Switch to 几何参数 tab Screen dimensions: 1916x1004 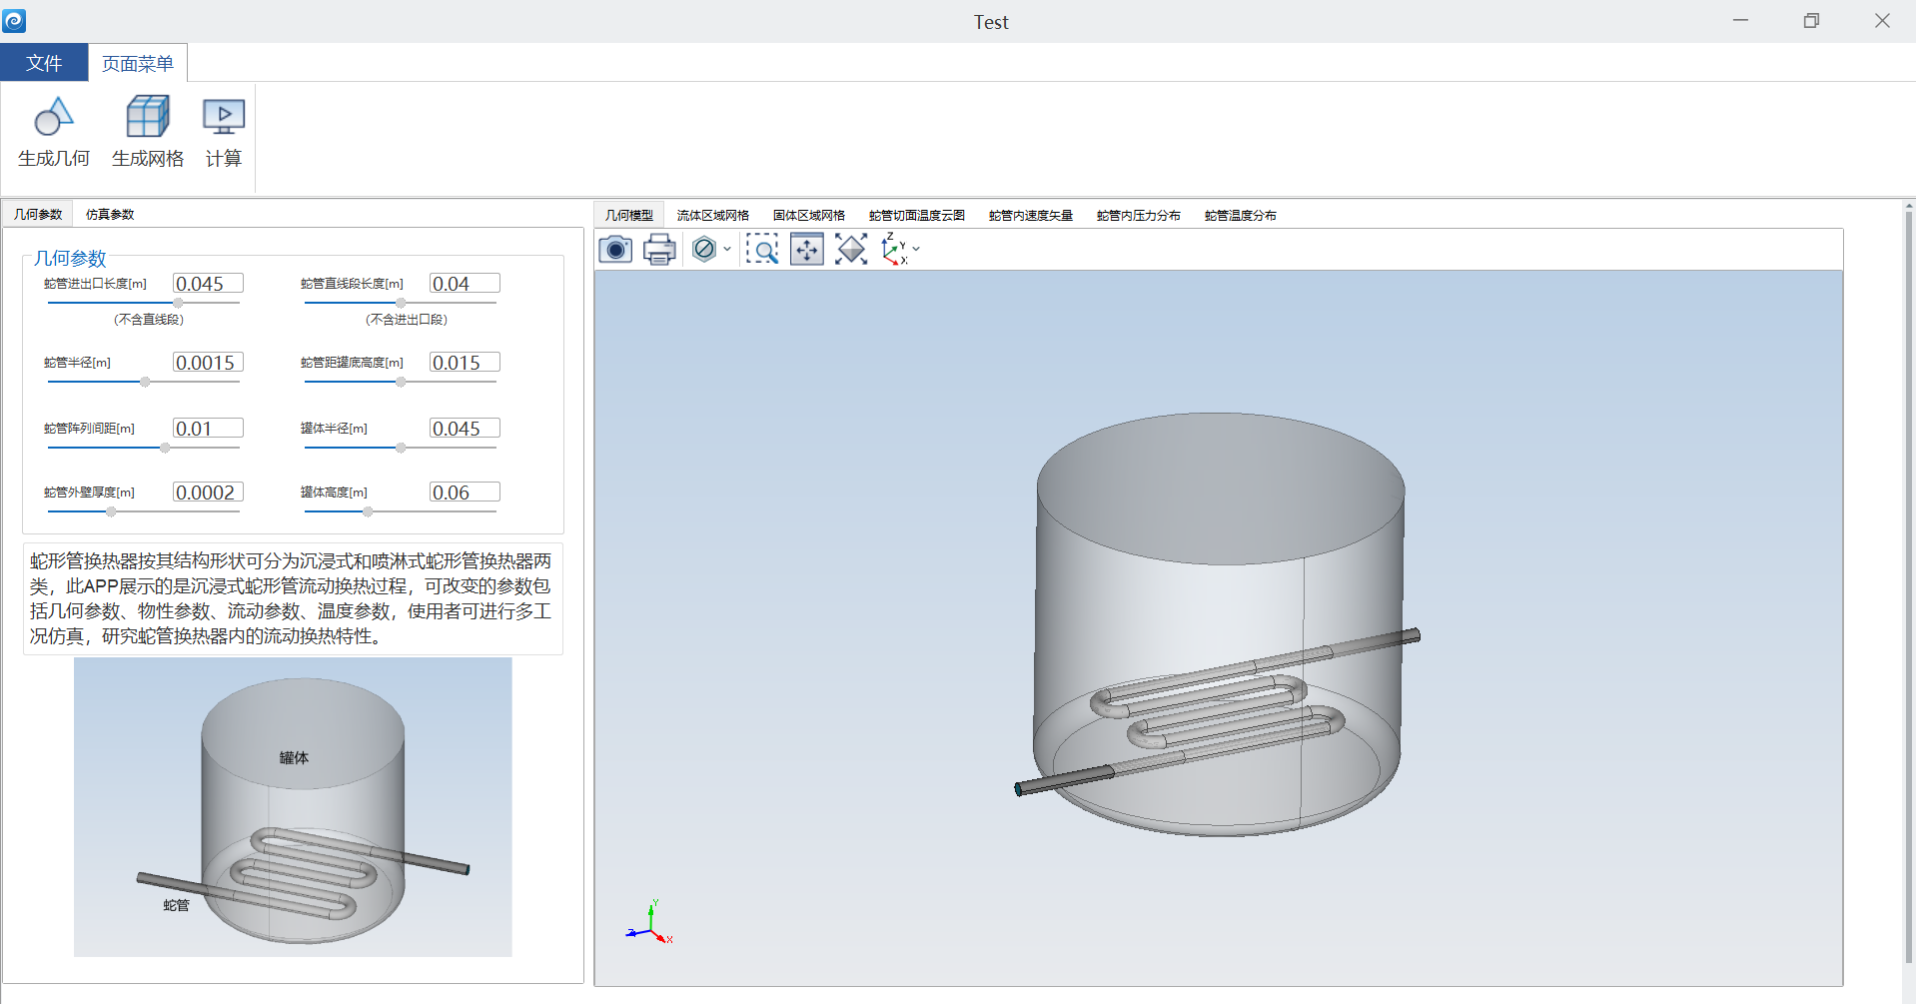tap(38, 214)
